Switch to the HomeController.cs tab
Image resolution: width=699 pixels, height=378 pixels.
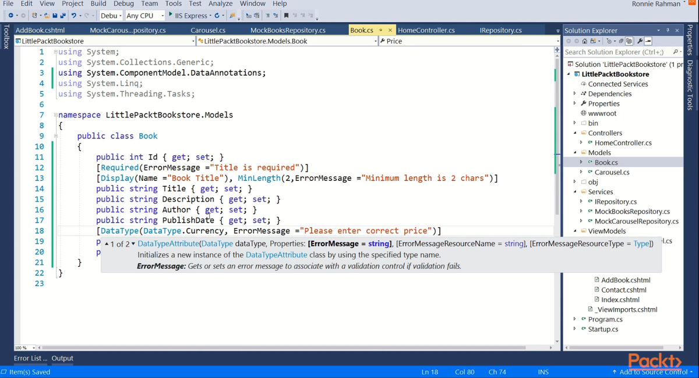click(426, 30)
